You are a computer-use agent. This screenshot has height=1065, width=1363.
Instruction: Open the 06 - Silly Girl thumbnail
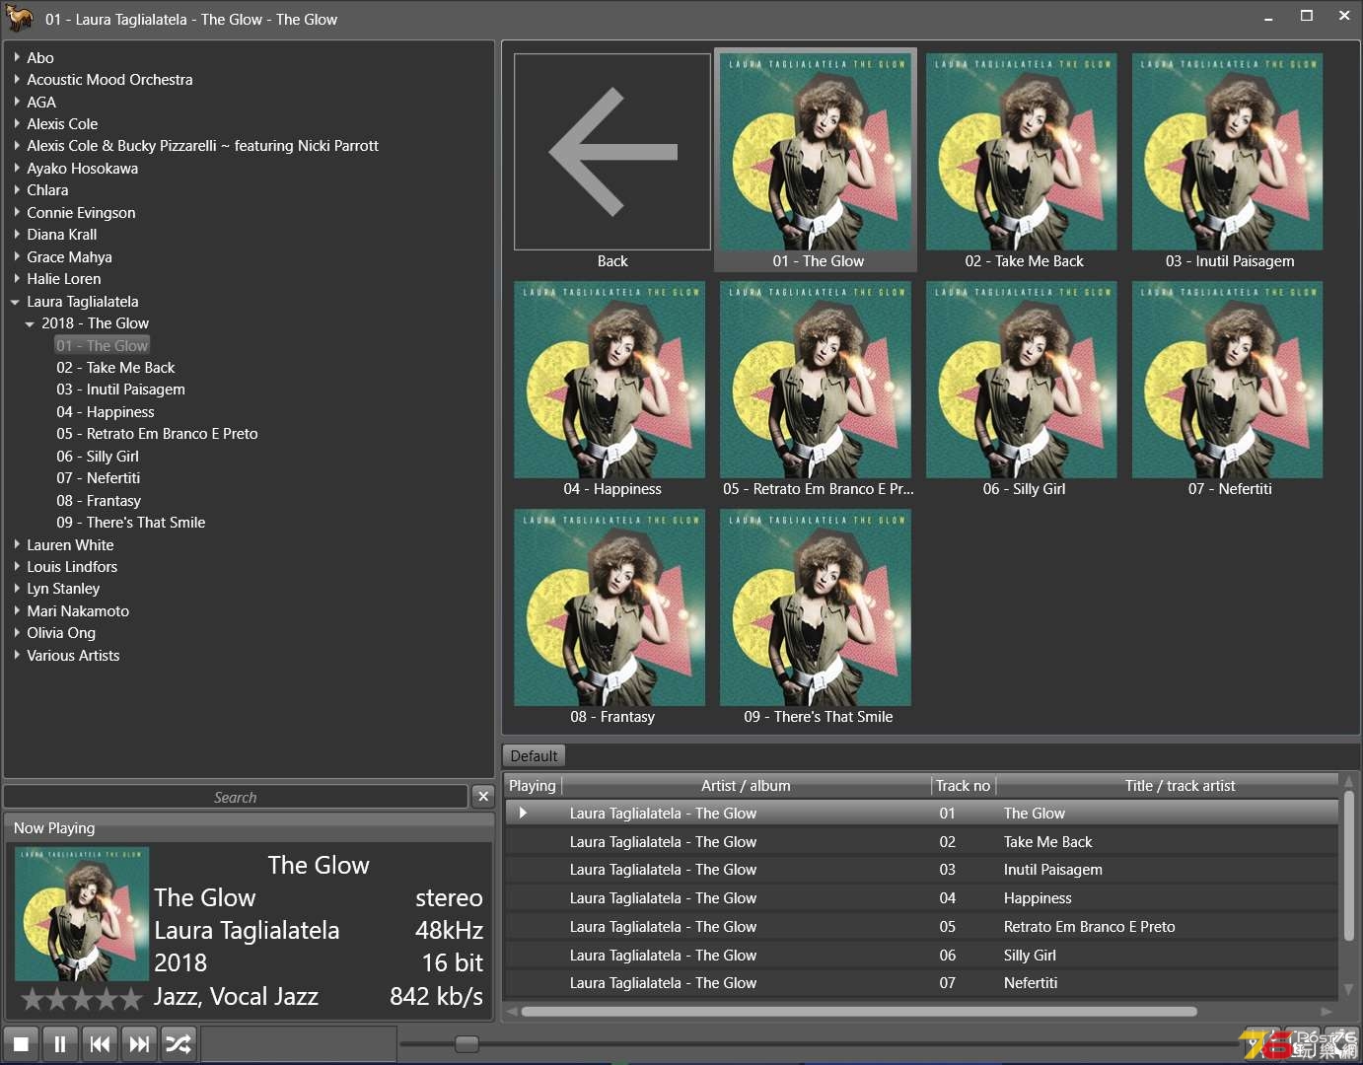[1022, 380]
